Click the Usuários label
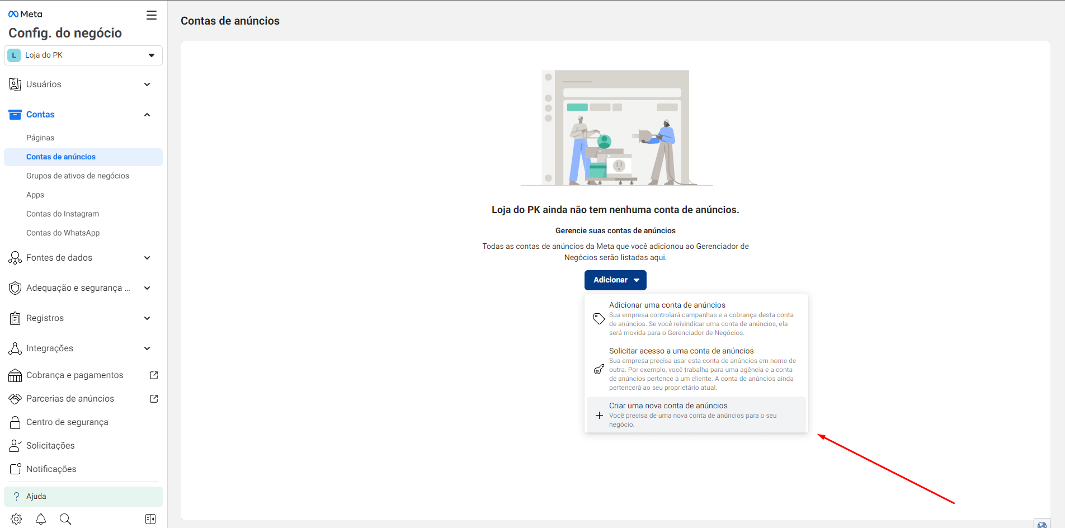1065x528 pixels. [44, 84]
